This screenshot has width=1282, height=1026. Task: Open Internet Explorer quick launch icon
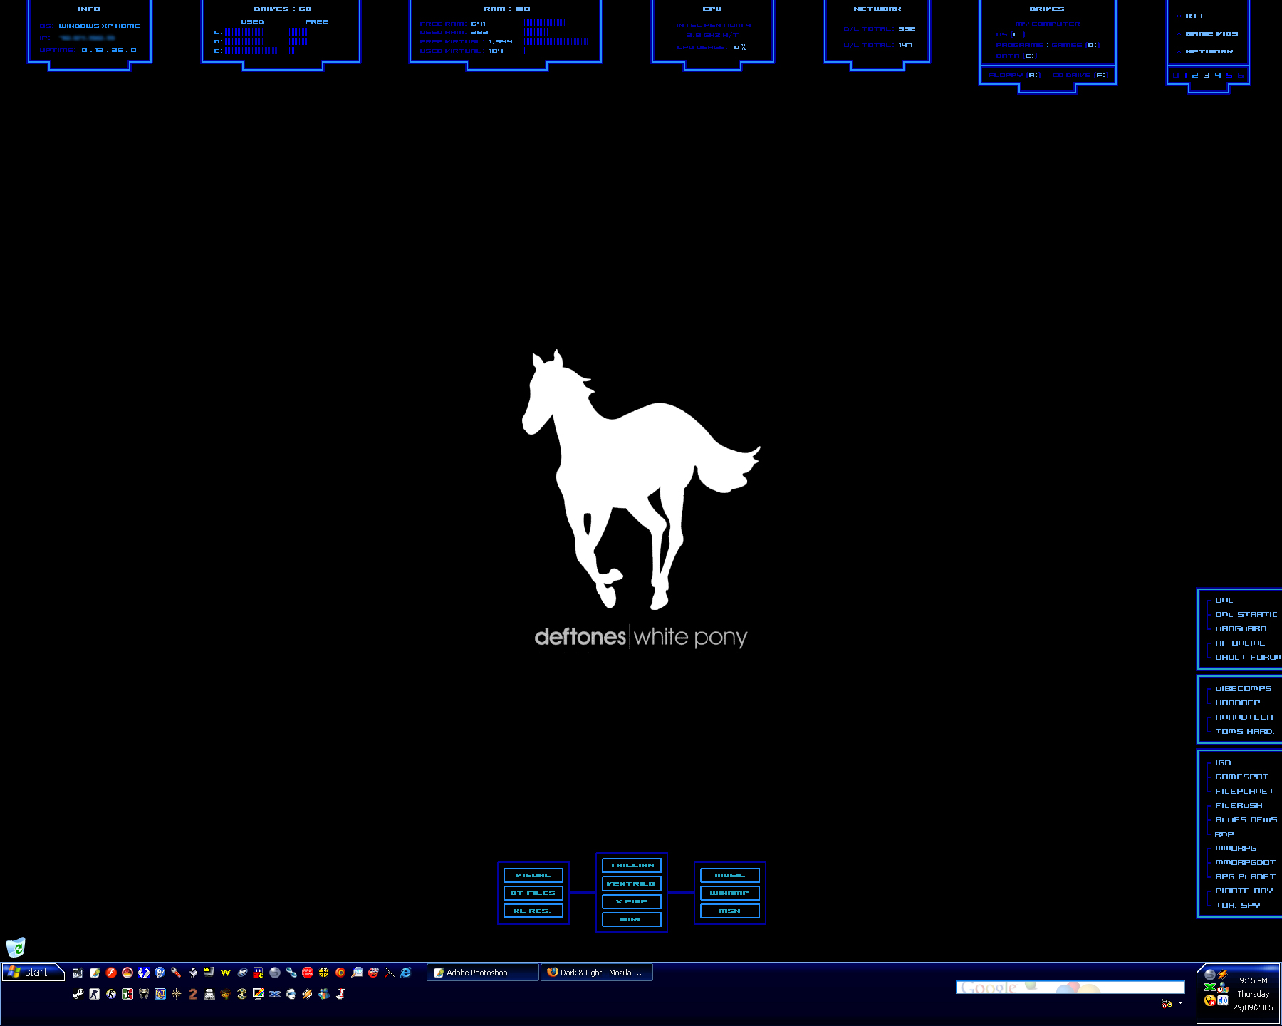click(406, 973)
